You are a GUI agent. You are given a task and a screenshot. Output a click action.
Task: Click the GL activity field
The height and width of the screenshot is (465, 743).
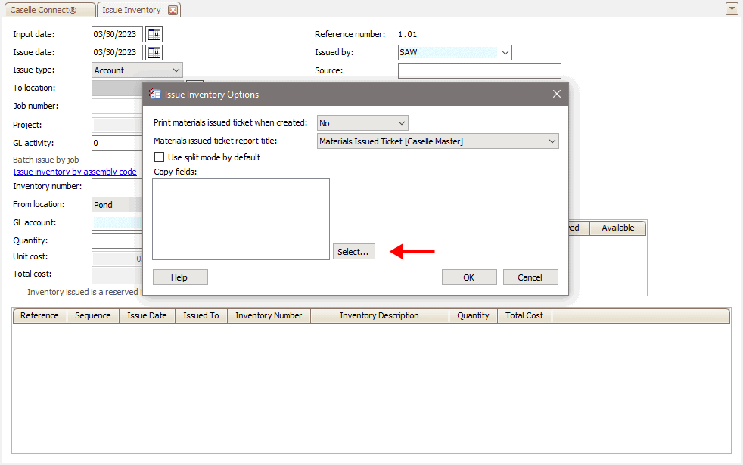(117, 143)
